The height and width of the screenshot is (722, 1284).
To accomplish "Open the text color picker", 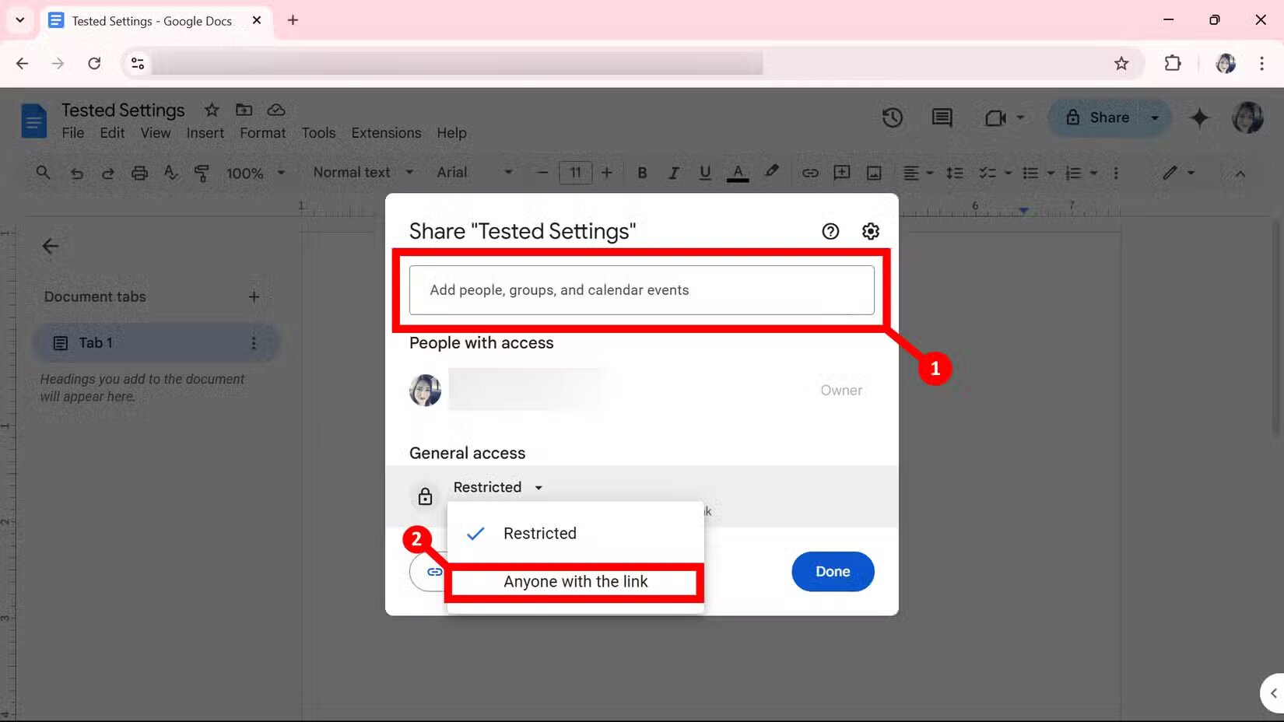I will 737,173.
